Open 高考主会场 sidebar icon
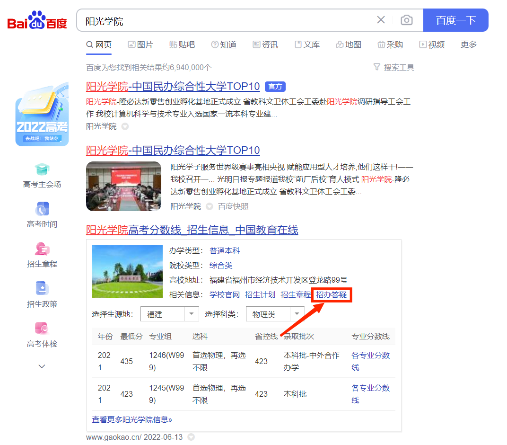507x445 pixels. pyautogui.click(x=42, y=169)
